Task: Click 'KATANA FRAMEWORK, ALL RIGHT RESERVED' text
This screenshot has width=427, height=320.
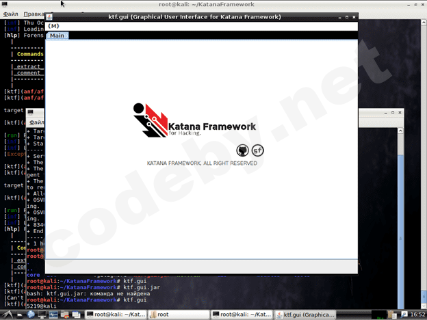Action: [202, 163]
